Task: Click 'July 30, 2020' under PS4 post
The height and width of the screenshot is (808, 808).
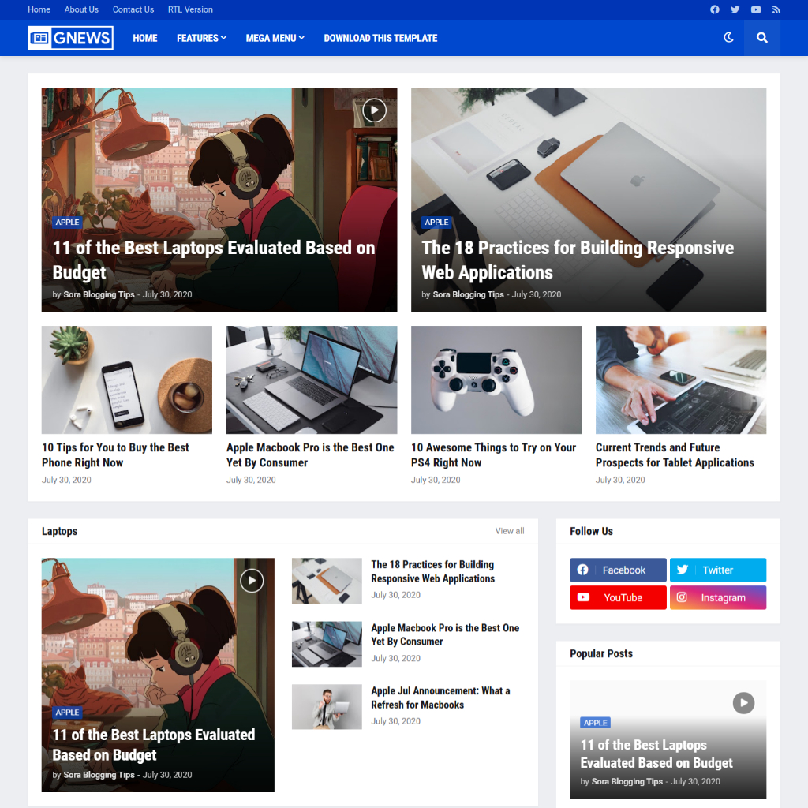Action: [436, 480]
